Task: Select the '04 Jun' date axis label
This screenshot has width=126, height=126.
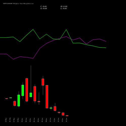Action: point(34,120)
